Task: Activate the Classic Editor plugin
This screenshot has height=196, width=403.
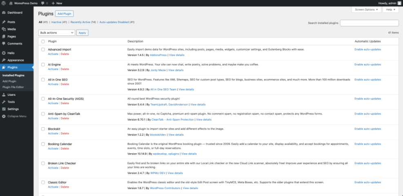Action: 53,187
